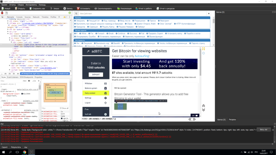Expand the animation-duration computed property
This screenshot has height=155, width=276.
point(42,112)
